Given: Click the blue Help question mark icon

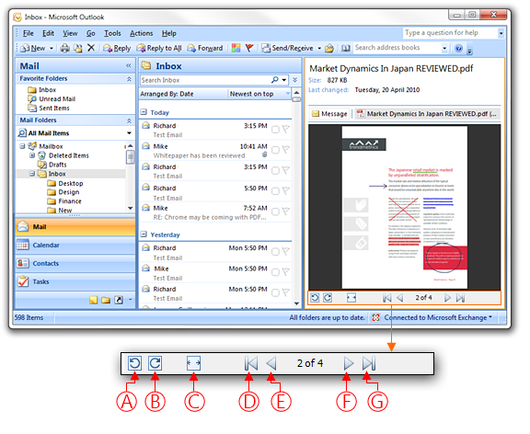Looking at the screenshot, I should pos(458,49).
